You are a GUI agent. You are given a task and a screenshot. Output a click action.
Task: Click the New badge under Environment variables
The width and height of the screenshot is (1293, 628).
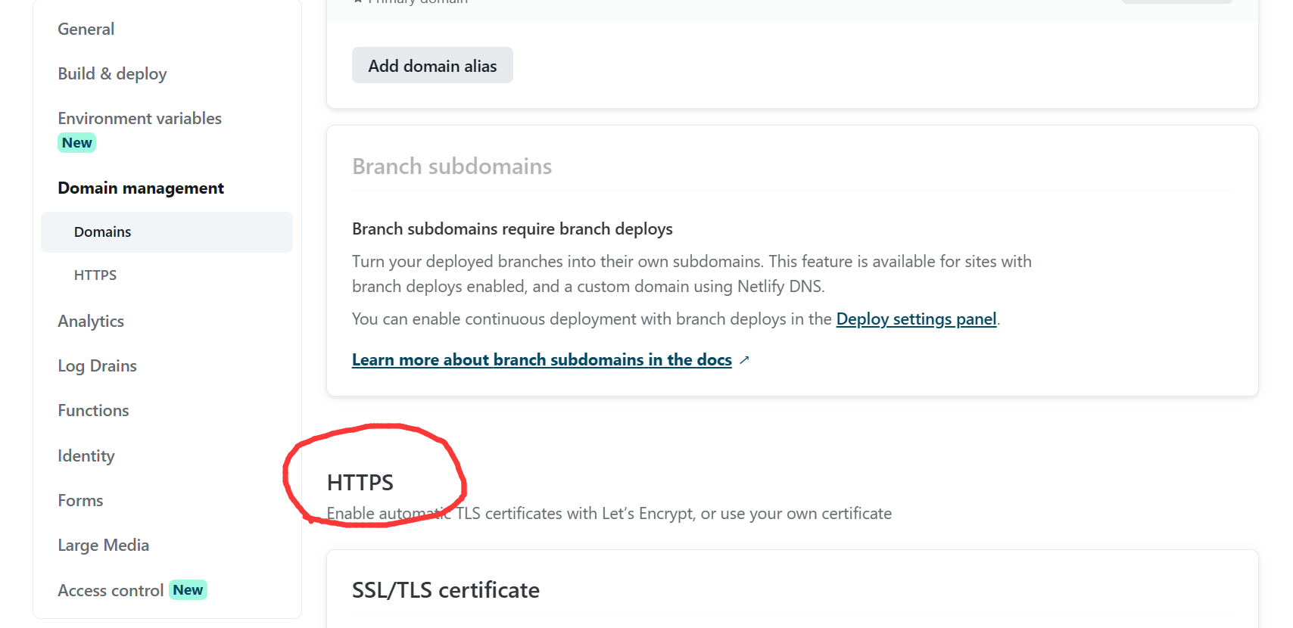(76, 143)
